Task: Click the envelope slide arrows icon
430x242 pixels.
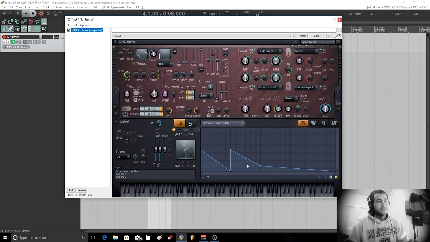Action: coord(336,177)
